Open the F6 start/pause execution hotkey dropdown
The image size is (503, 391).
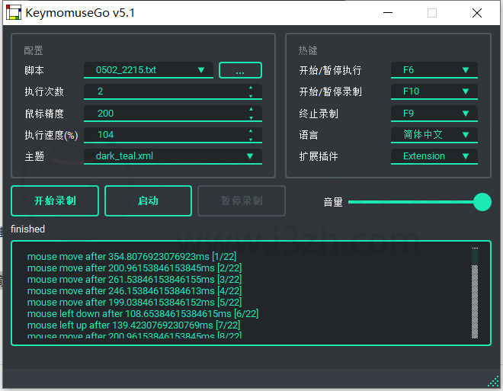tap(434, 70)
